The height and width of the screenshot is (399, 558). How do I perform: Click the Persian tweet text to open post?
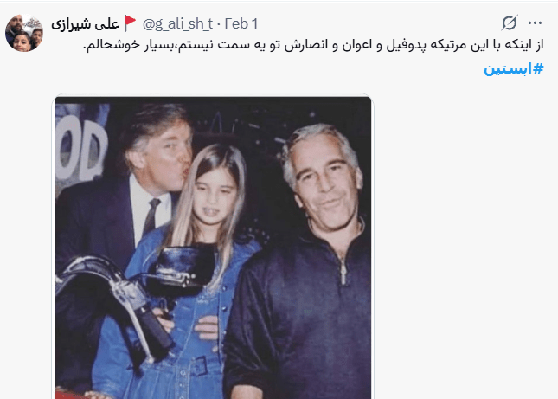313,46
